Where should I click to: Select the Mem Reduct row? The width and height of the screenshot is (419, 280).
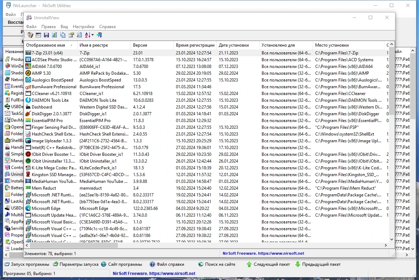[x=206, y=188]
